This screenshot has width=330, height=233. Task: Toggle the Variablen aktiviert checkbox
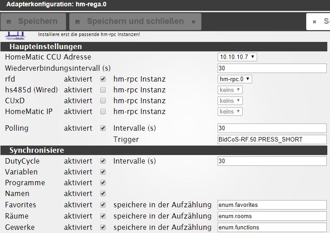click(103, 172)
